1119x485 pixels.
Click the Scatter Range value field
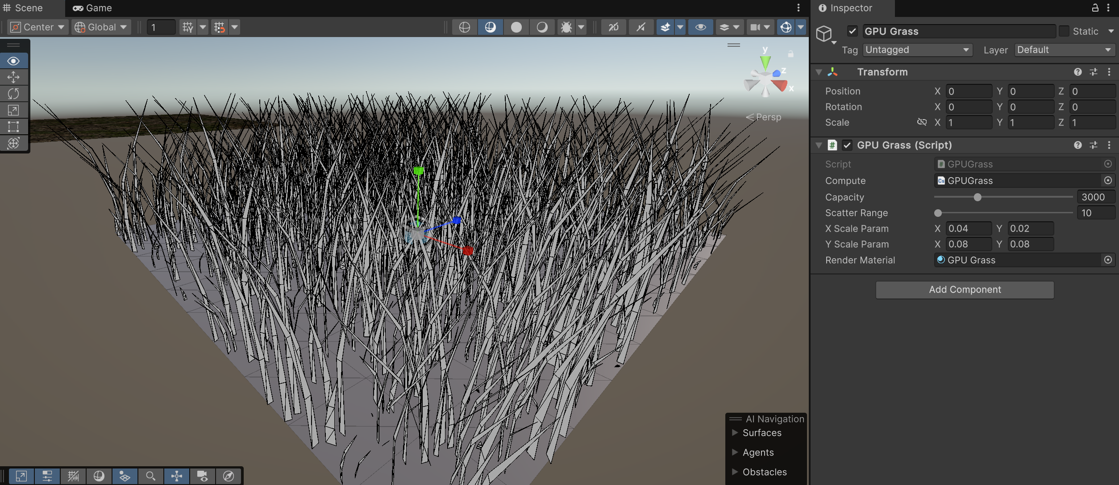(x=1095, y=213)
